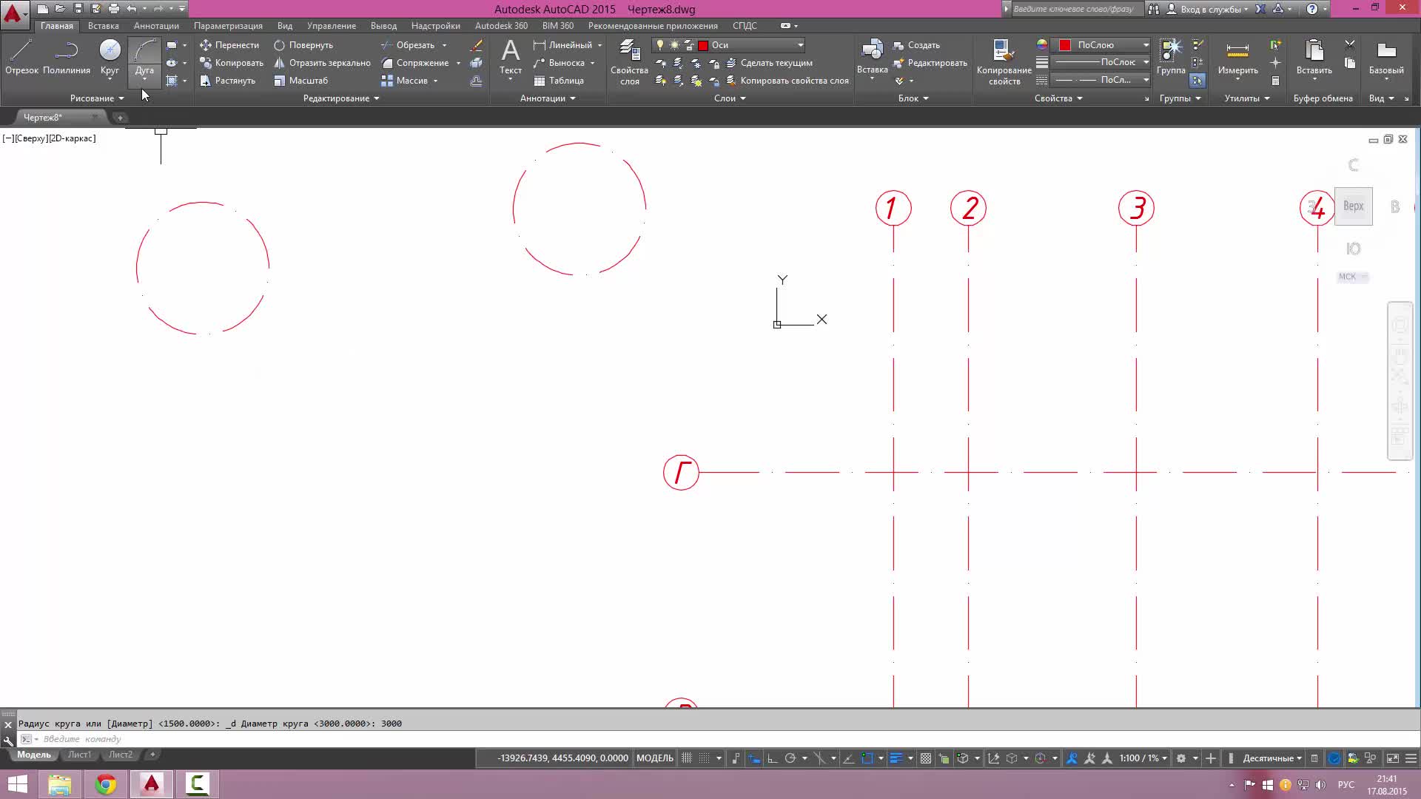Screen dimensions: 1421x799
Task: Click the Обрезать trim tool
Action: (408, 45)
